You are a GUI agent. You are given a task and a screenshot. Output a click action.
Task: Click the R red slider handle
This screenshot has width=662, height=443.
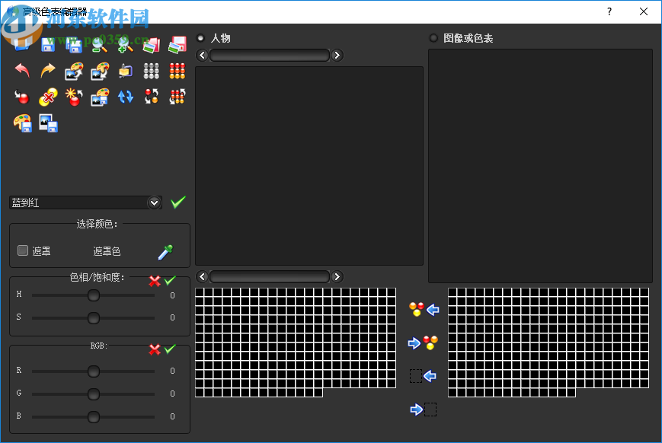[x=94, y=371]
